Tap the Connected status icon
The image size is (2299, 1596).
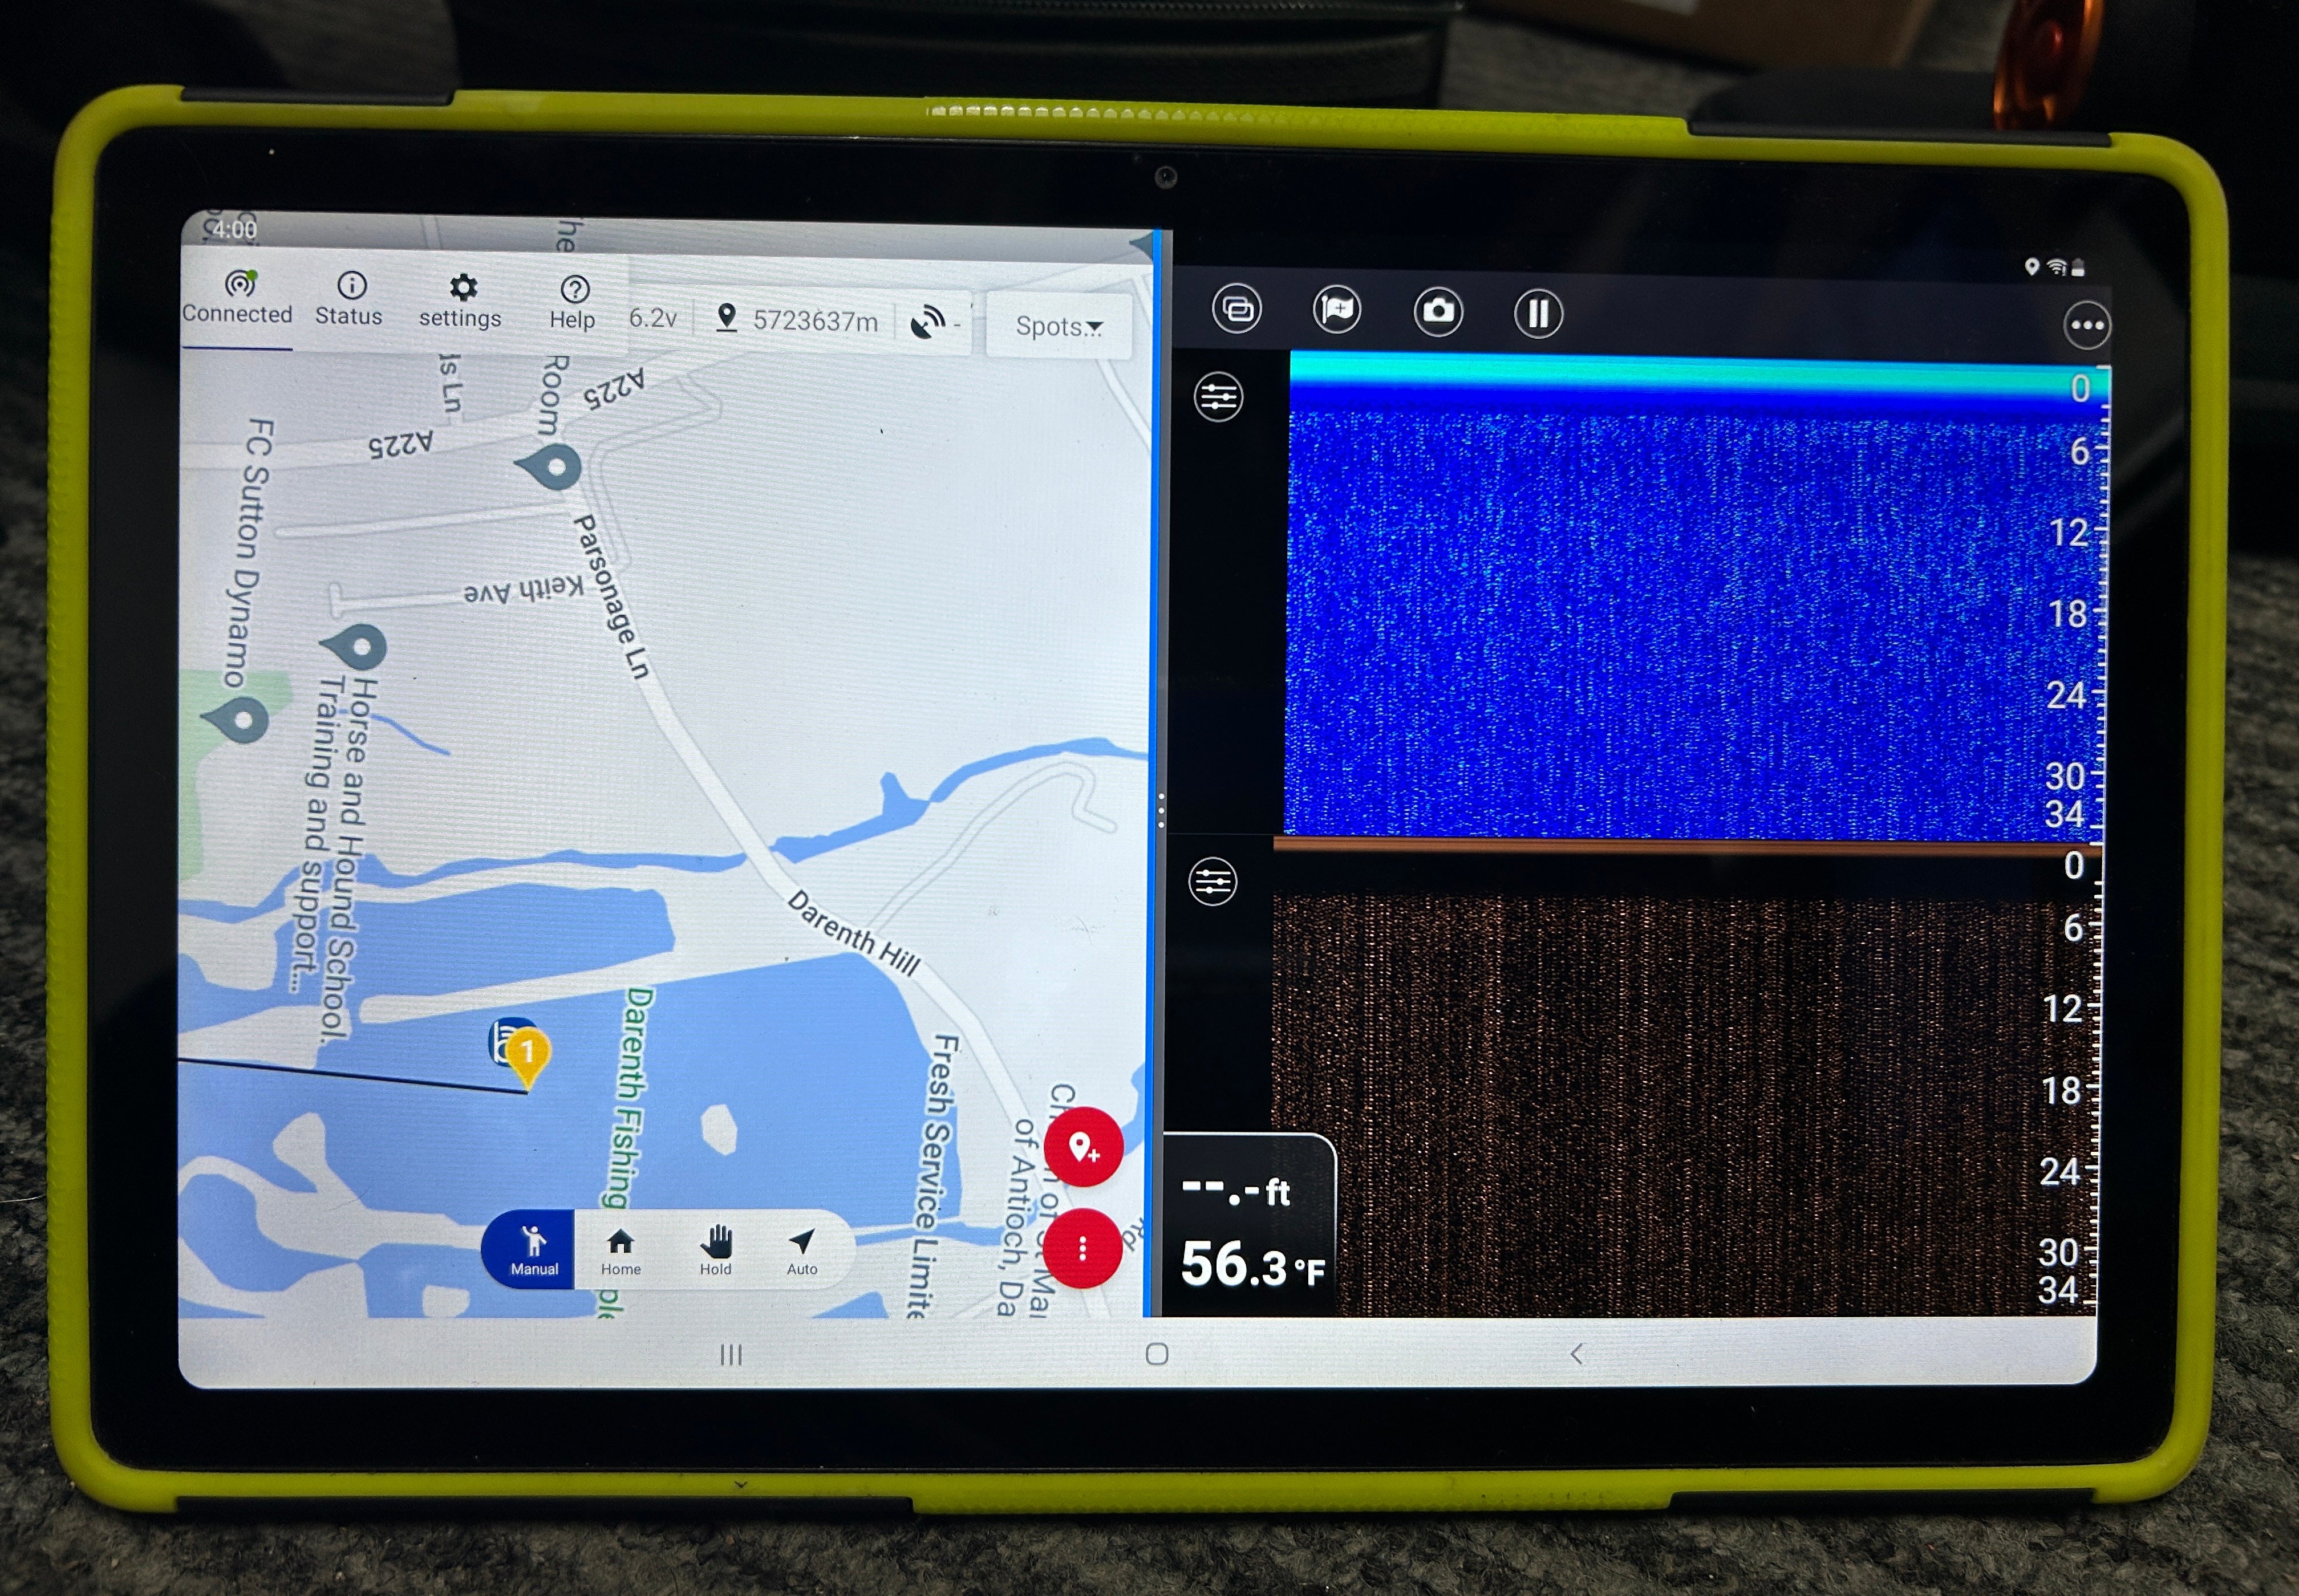tap(239, 285)
